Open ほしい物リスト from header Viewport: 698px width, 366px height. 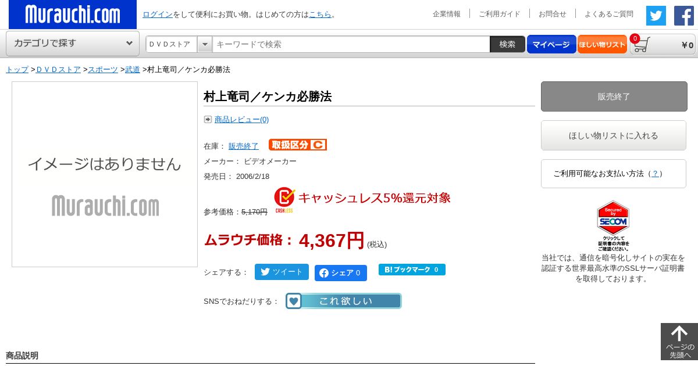point(602,44)
